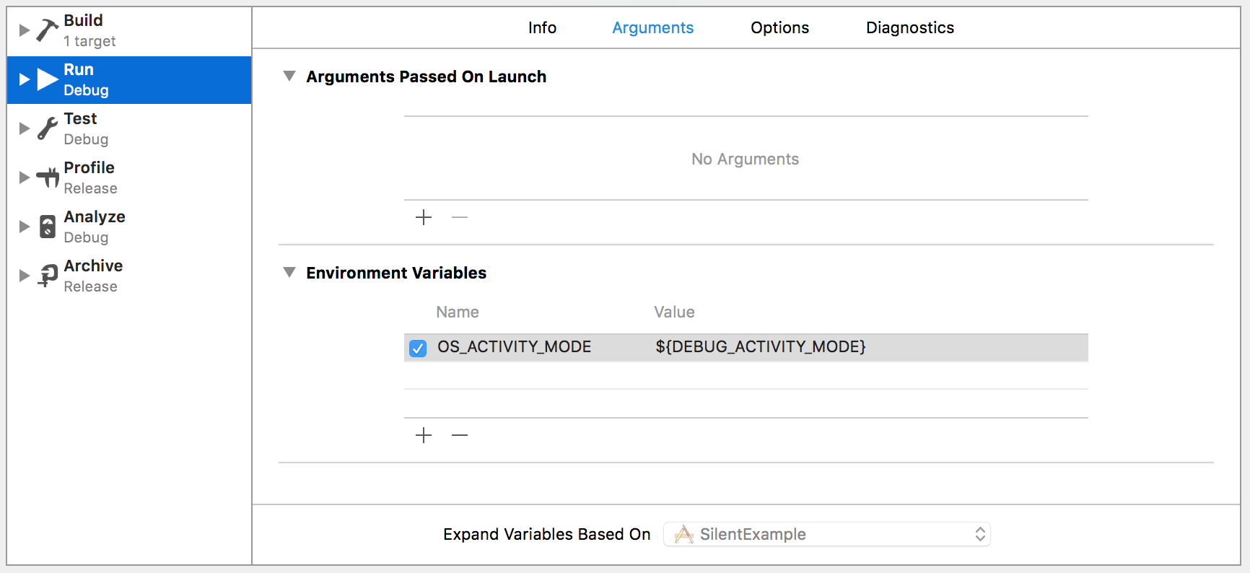Add a new launch argument with plus
Viewport: 1250px width, 573px height.
coord(424,217)
